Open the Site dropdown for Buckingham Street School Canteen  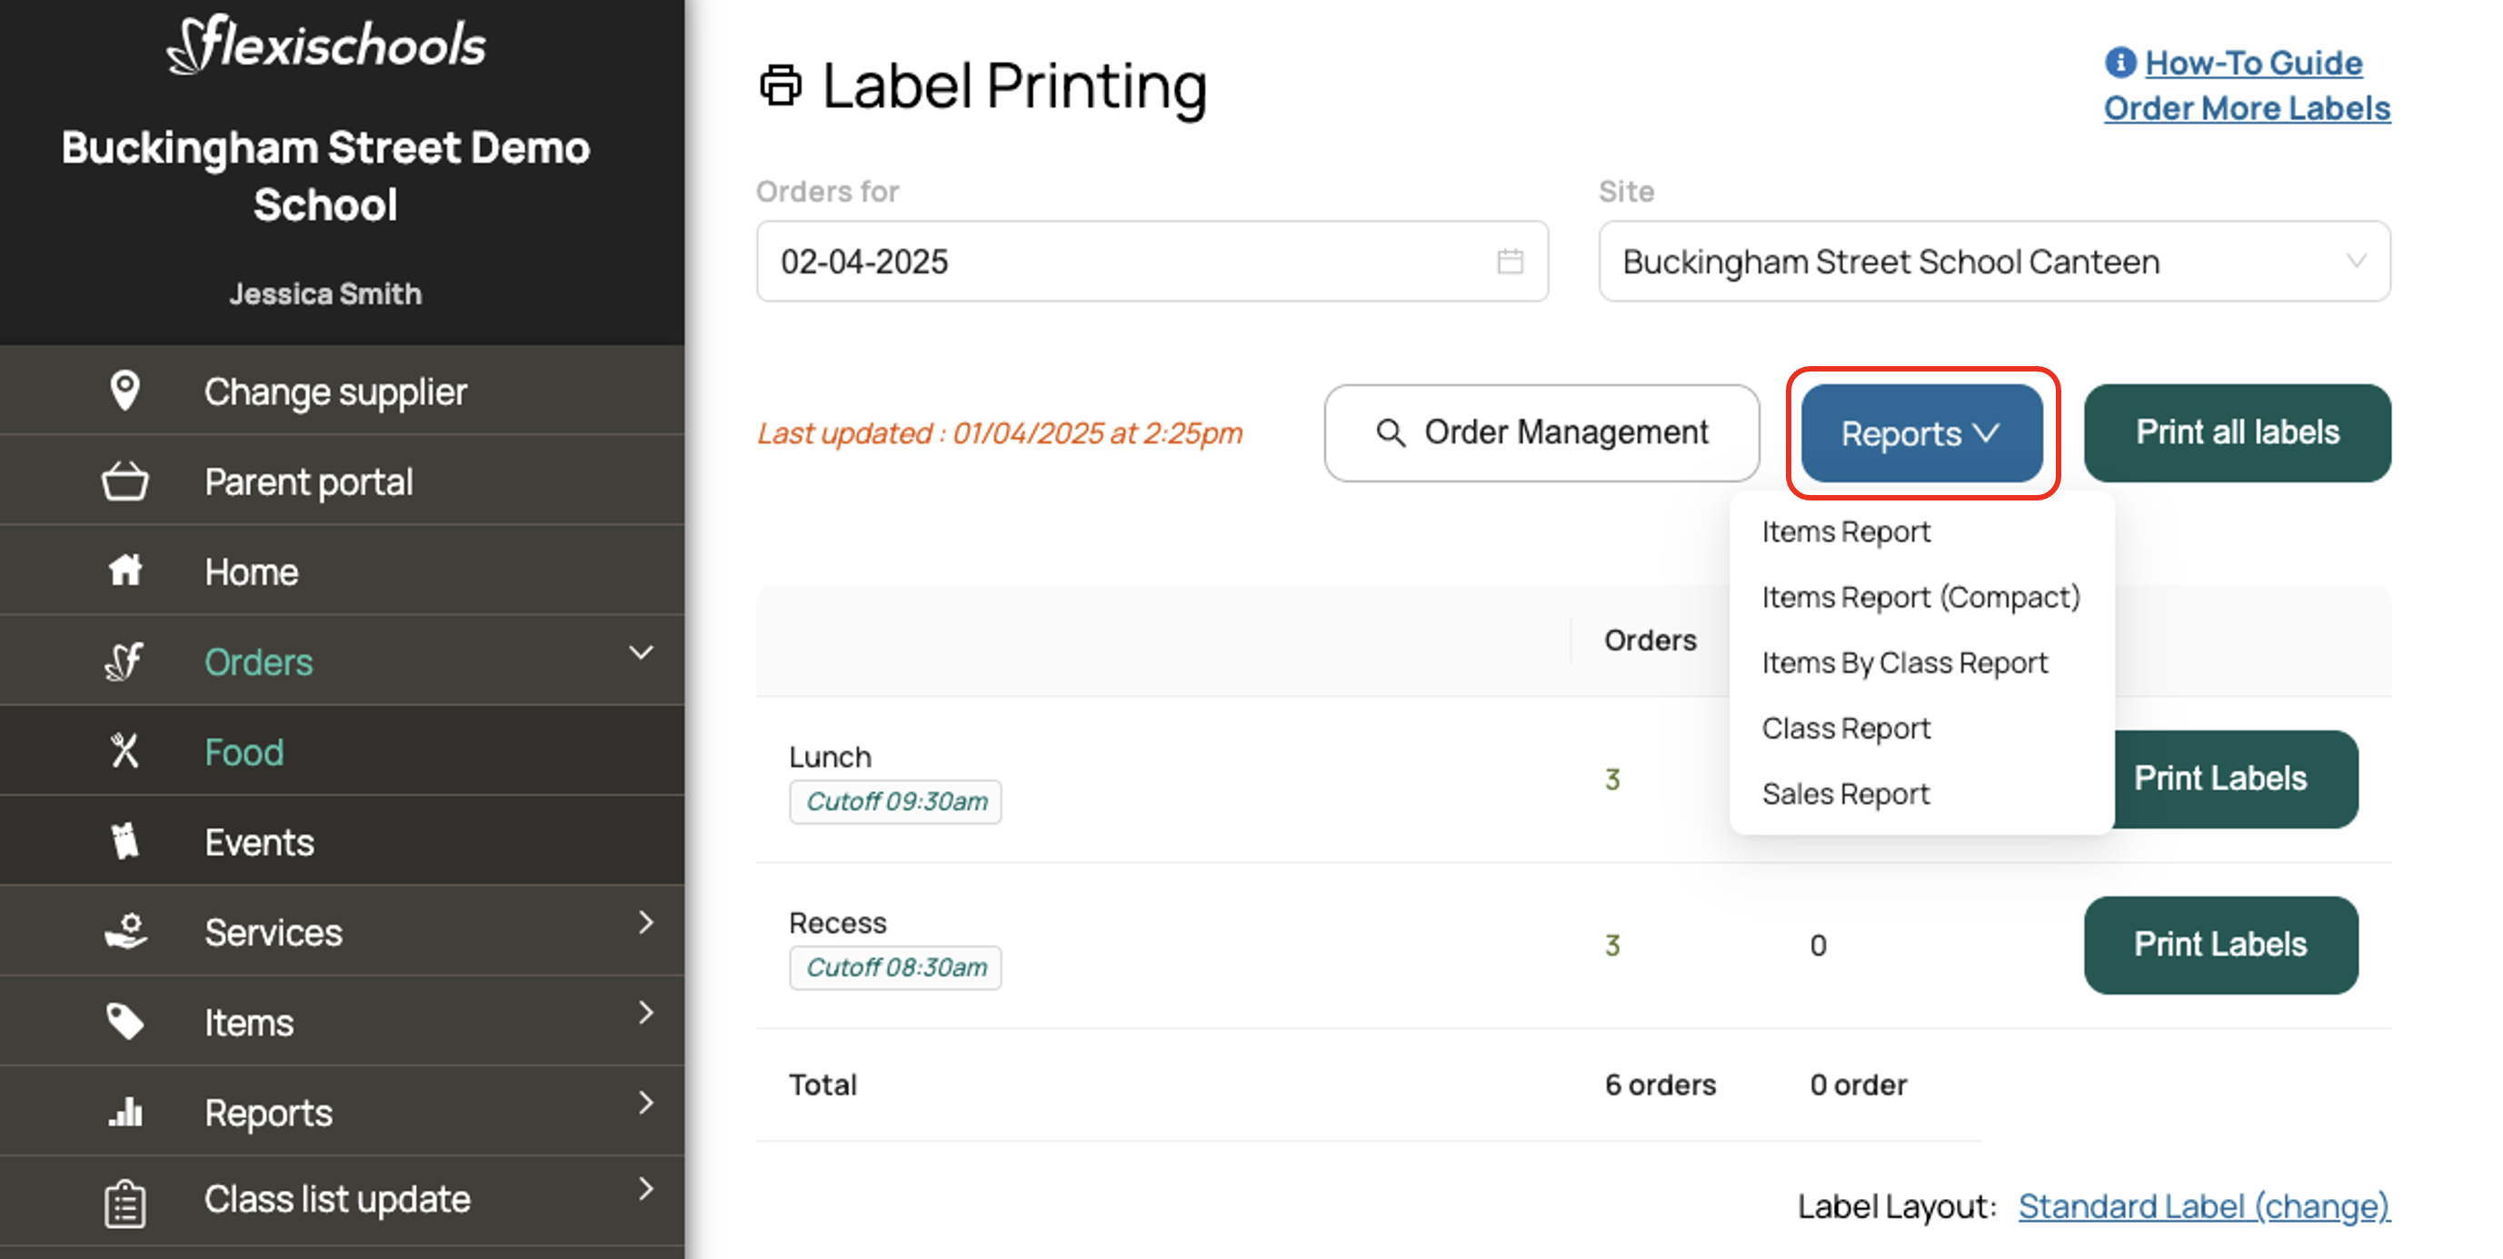click(1994, 262)
